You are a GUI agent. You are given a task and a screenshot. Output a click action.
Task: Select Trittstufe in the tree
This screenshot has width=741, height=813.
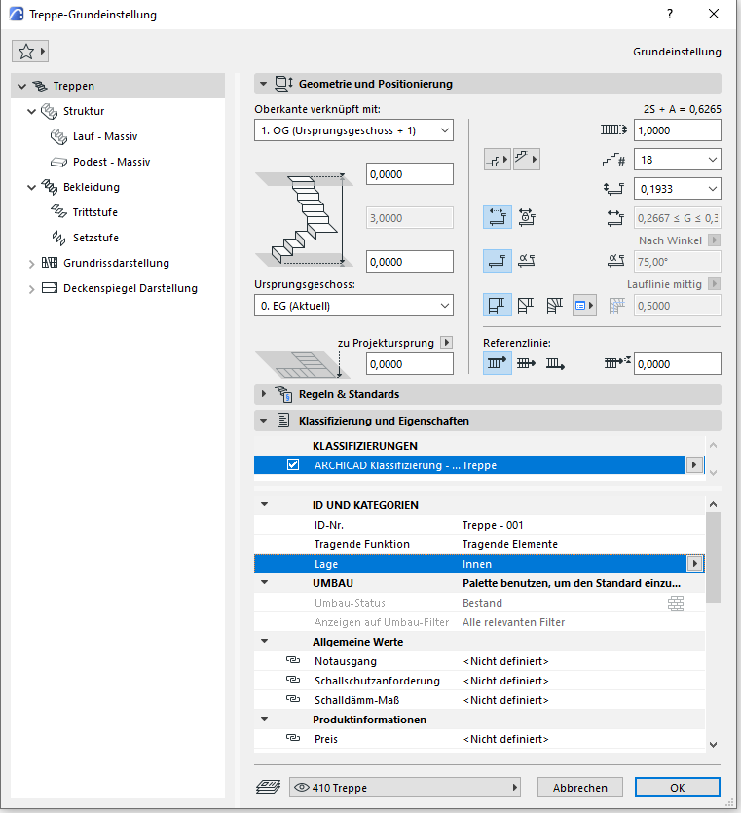(x=94, y=212)
